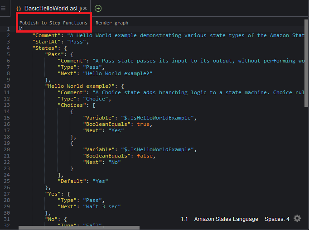Click the 1:1 cursor position indicator
The width and height of the screenshot is (309, 230).
click(x=184, y=219)
